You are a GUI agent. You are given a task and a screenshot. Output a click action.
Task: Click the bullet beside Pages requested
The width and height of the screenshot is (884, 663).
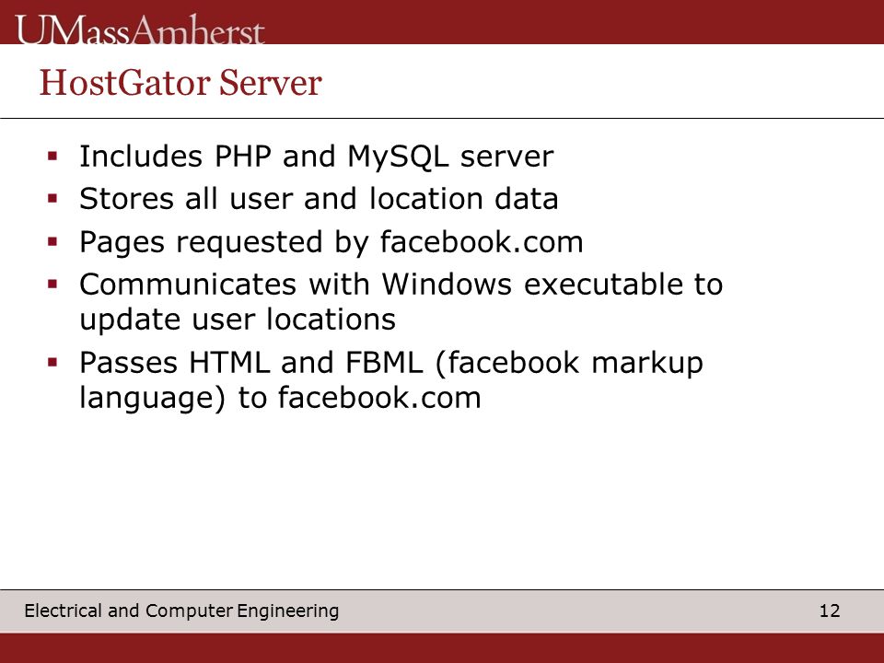pos(53,242)
